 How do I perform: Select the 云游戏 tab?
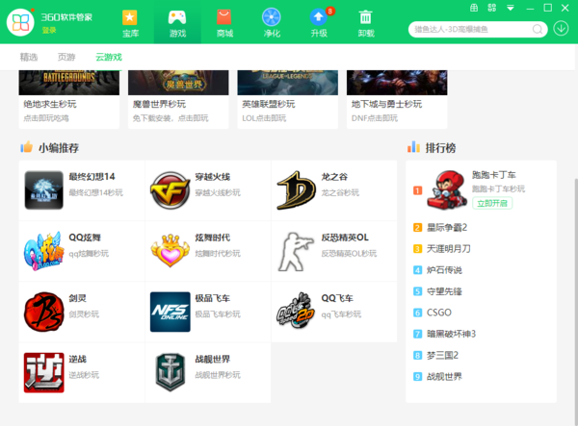[109, 57]
